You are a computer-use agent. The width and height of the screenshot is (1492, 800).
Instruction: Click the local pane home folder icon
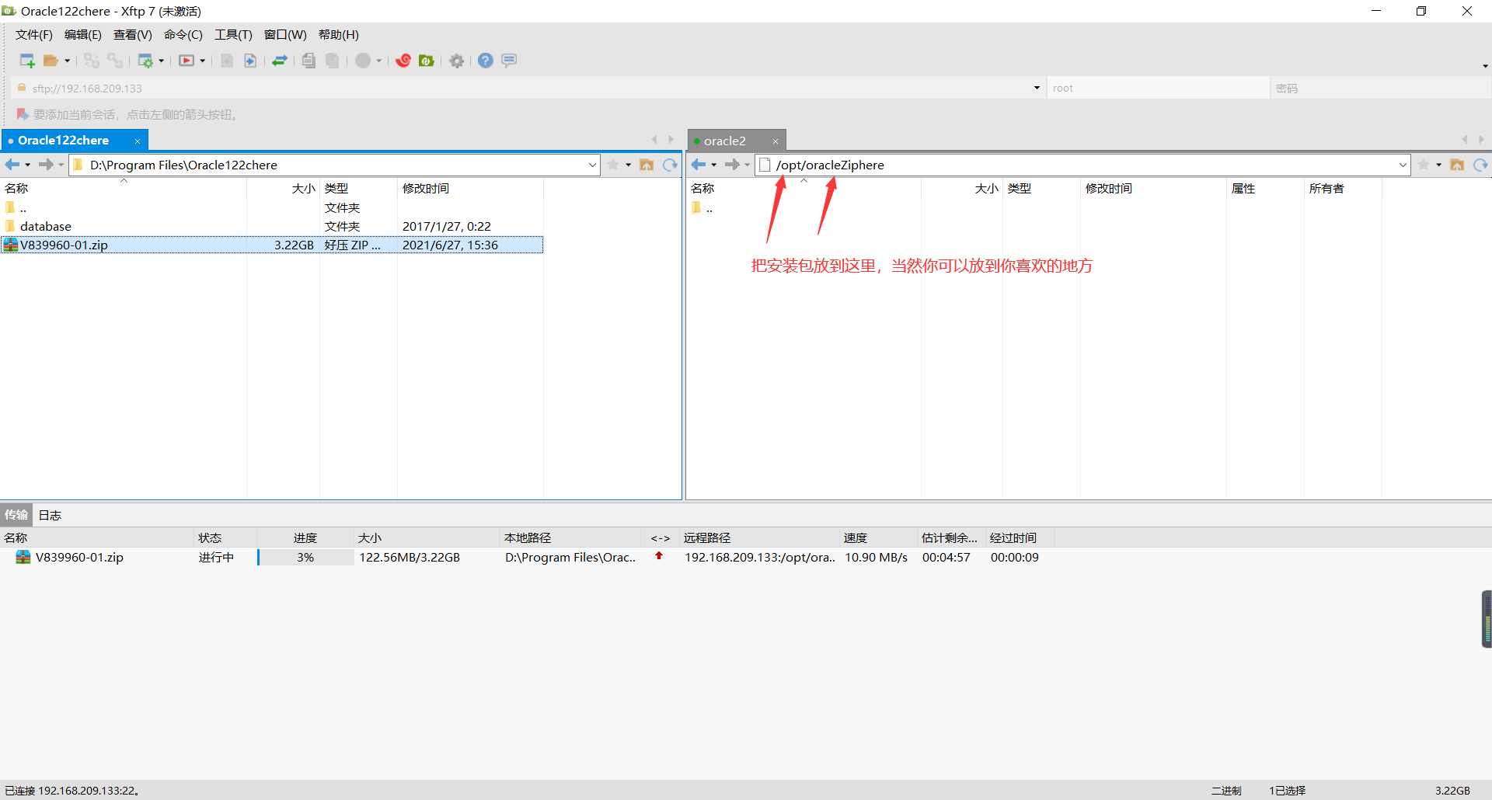[x=647, y=165]
